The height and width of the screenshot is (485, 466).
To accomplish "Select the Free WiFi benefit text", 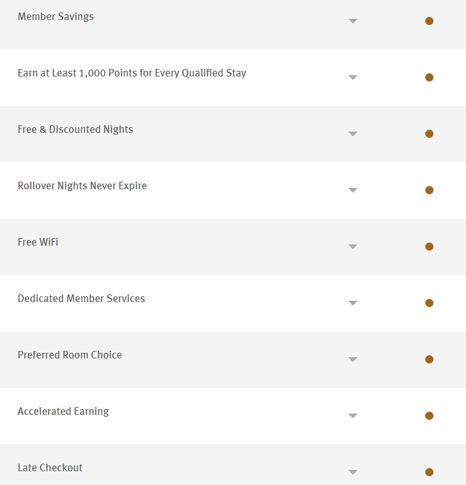I will [x=38, y=242].
